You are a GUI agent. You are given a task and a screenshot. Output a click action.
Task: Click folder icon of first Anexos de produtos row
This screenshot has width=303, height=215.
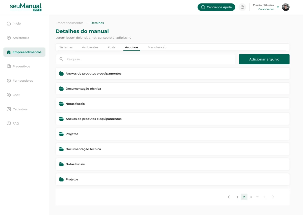tap(61, 73)
